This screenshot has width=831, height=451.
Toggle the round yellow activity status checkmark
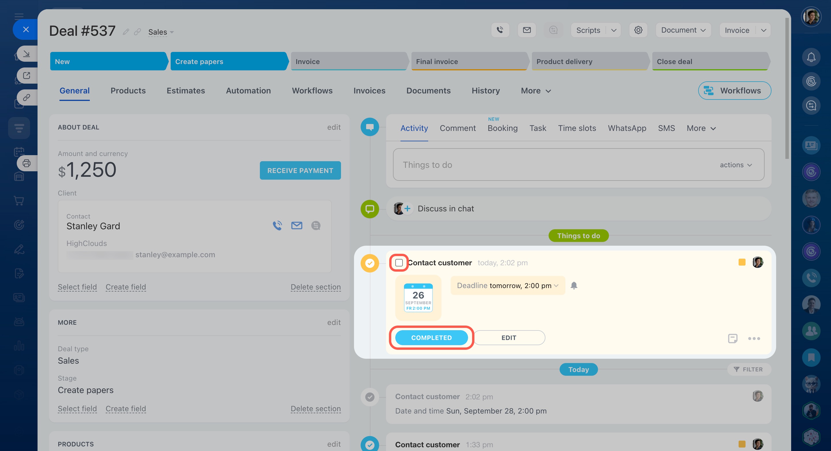[x=369, y=263]
